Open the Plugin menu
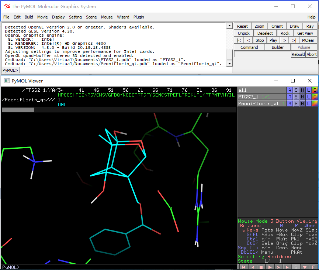Viewport: 319px width, 270px height. coord(139,17)
